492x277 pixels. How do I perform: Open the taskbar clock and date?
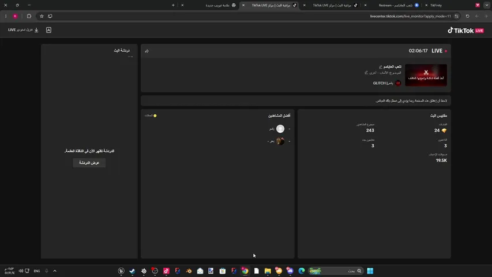(9, 271)
